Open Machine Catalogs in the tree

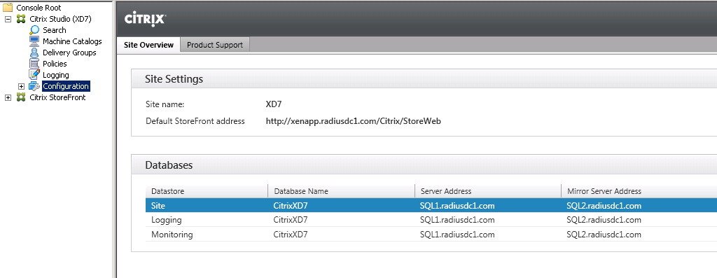[72, 41]
